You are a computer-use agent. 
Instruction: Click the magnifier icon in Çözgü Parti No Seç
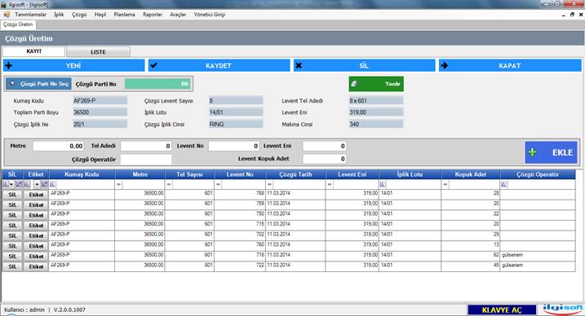(12, 83)
